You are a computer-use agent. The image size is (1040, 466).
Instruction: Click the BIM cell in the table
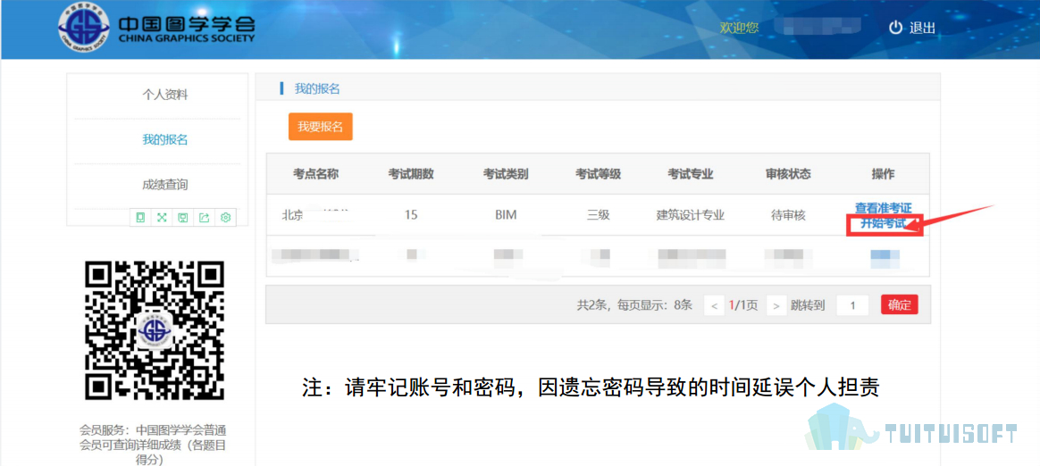pyautogui.click(x=506, y=215)
